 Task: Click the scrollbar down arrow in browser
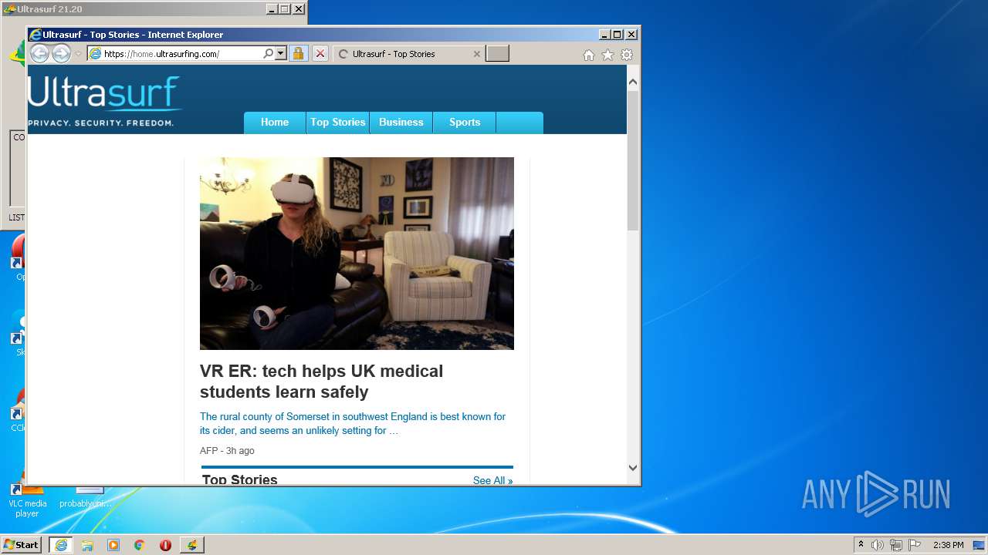633,467
